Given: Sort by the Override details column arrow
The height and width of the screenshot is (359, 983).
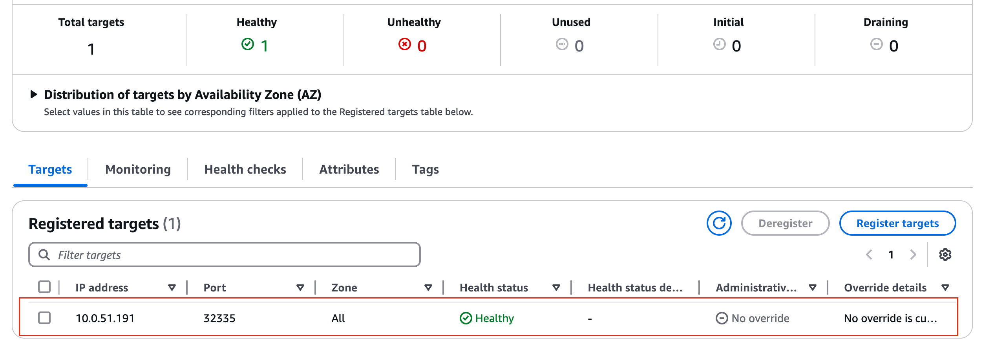Looking at the screenshot, I should (945, 288).
